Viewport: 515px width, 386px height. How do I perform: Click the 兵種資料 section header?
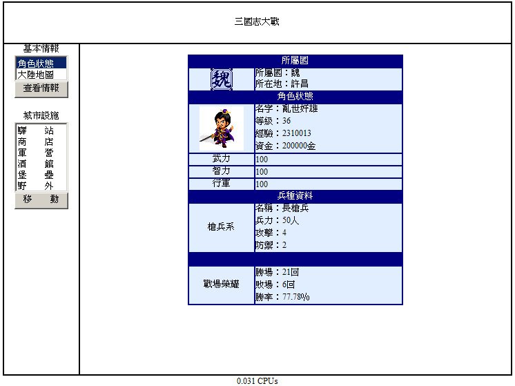295,196
